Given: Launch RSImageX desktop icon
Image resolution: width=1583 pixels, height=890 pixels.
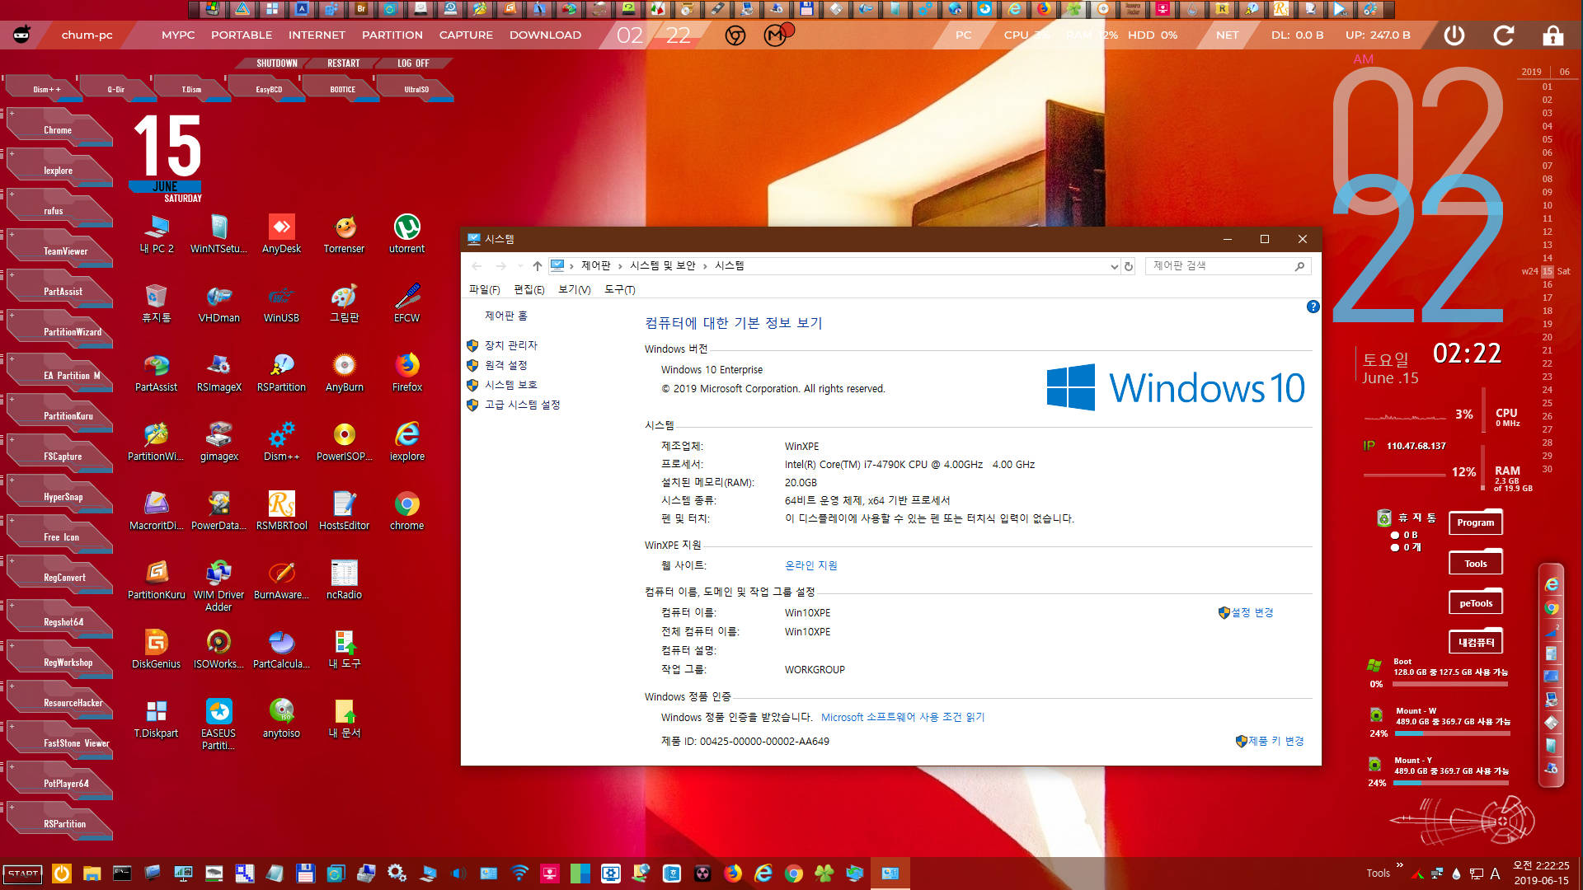Looking at the screenshot, I should (218, 372).
